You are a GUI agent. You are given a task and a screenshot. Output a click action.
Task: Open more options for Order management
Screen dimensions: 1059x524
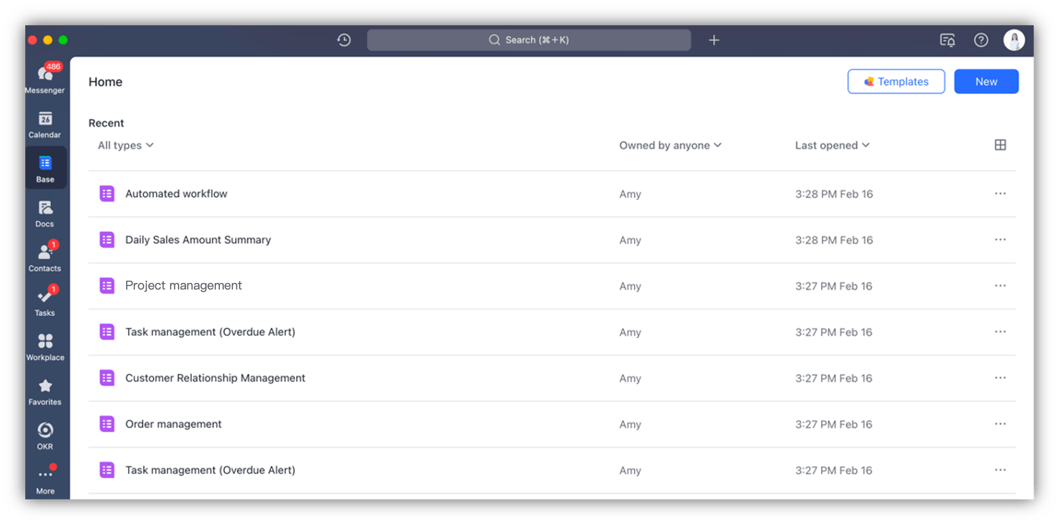(1000, 424)
